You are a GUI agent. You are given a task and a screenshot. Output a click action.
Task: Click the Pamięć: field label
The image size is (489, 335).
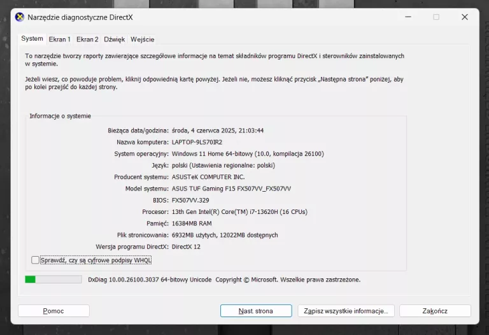point(157,224)
